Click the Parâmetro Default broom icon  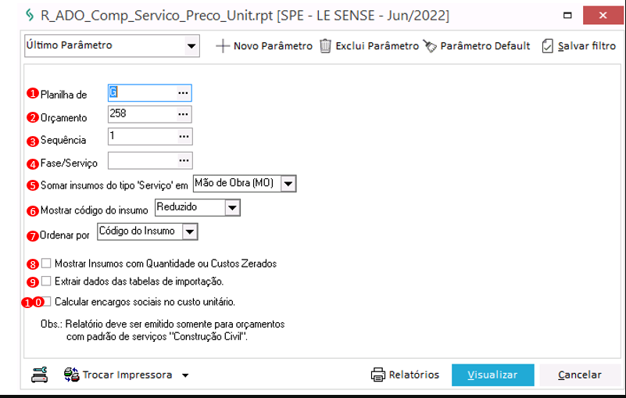tap(430, 46)
